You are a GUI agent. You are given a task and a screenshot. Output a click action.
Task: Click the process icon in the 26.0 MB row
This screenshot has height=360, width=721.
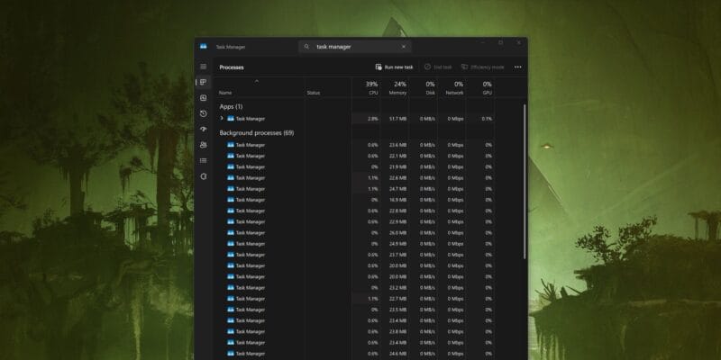[231, 233]
